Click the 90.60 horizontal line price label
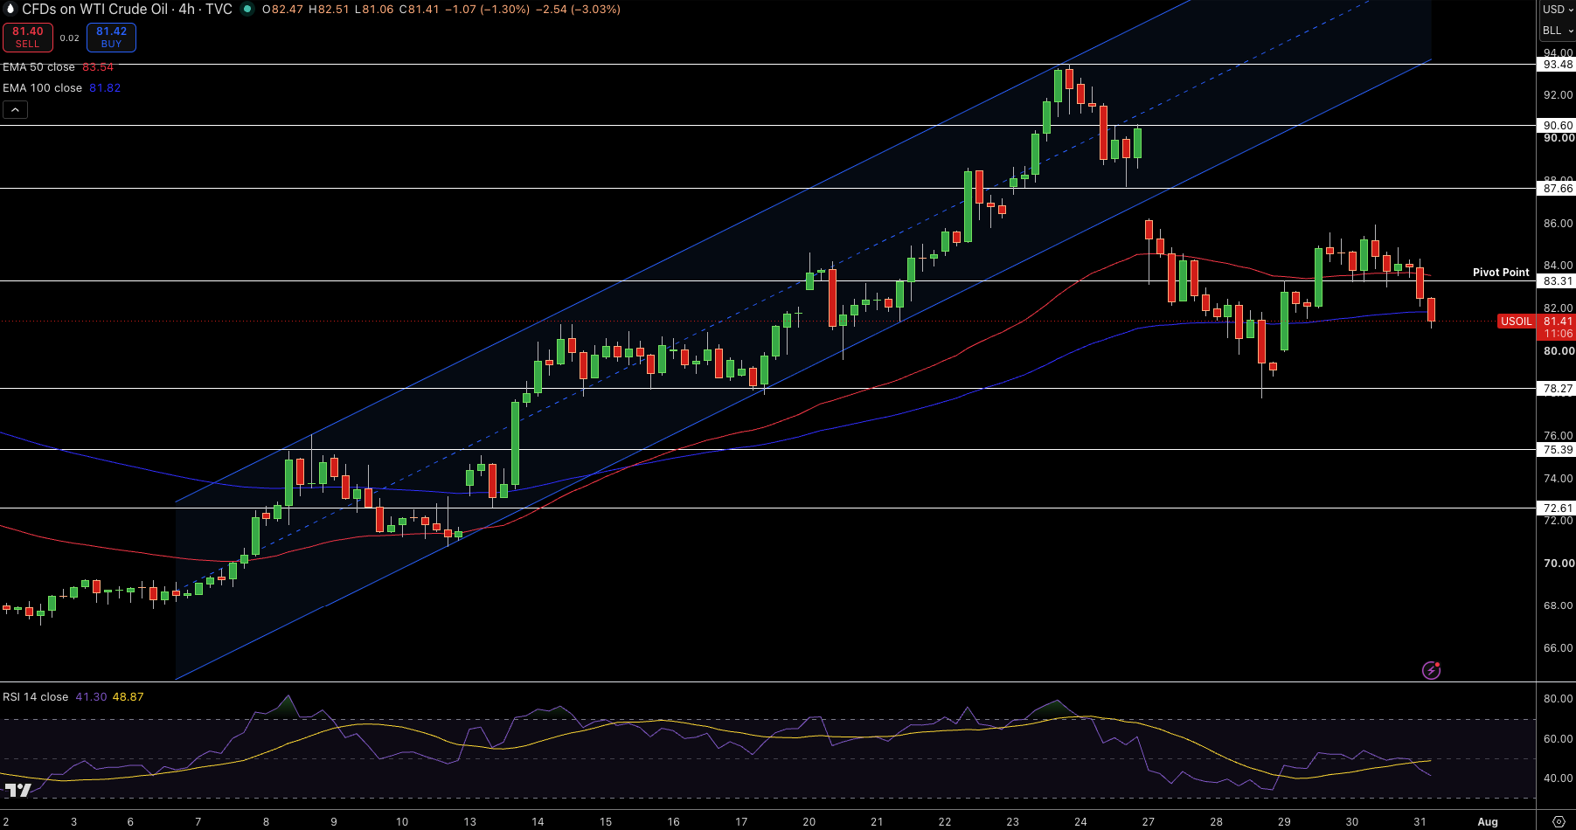1576x830 pixels. (x=1557, y=126)
